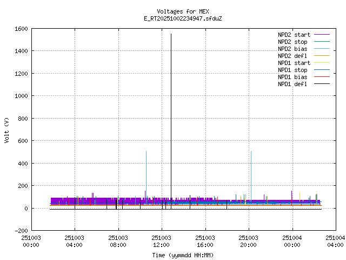Select the NPD1 start legend label

coord(294,63)
